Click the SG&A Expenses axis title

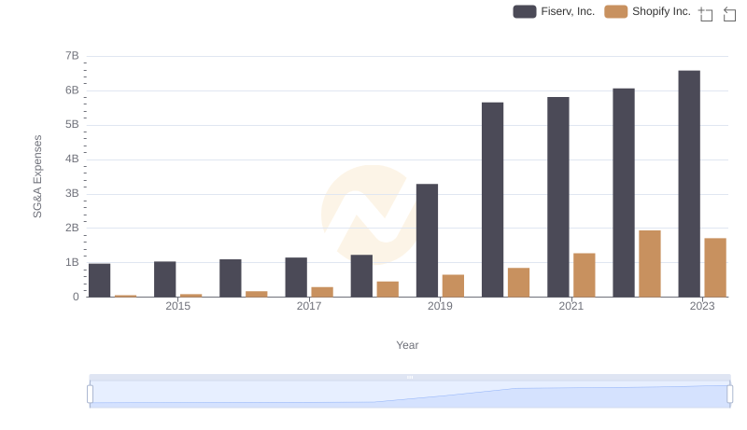coord(38,176)
